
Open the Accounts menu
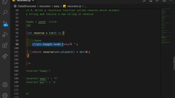5,85
